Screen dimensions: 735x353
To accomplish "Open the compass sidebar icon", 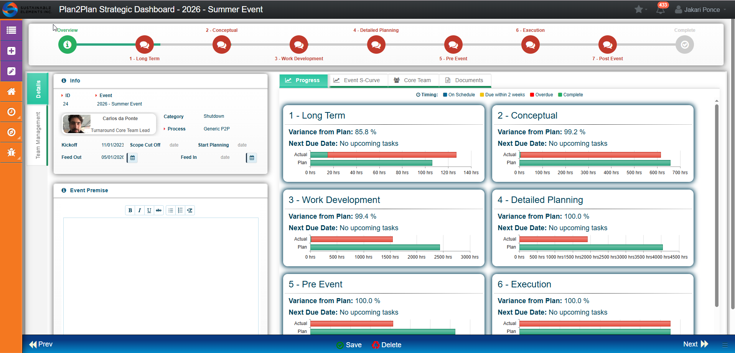I will point(11,132).
